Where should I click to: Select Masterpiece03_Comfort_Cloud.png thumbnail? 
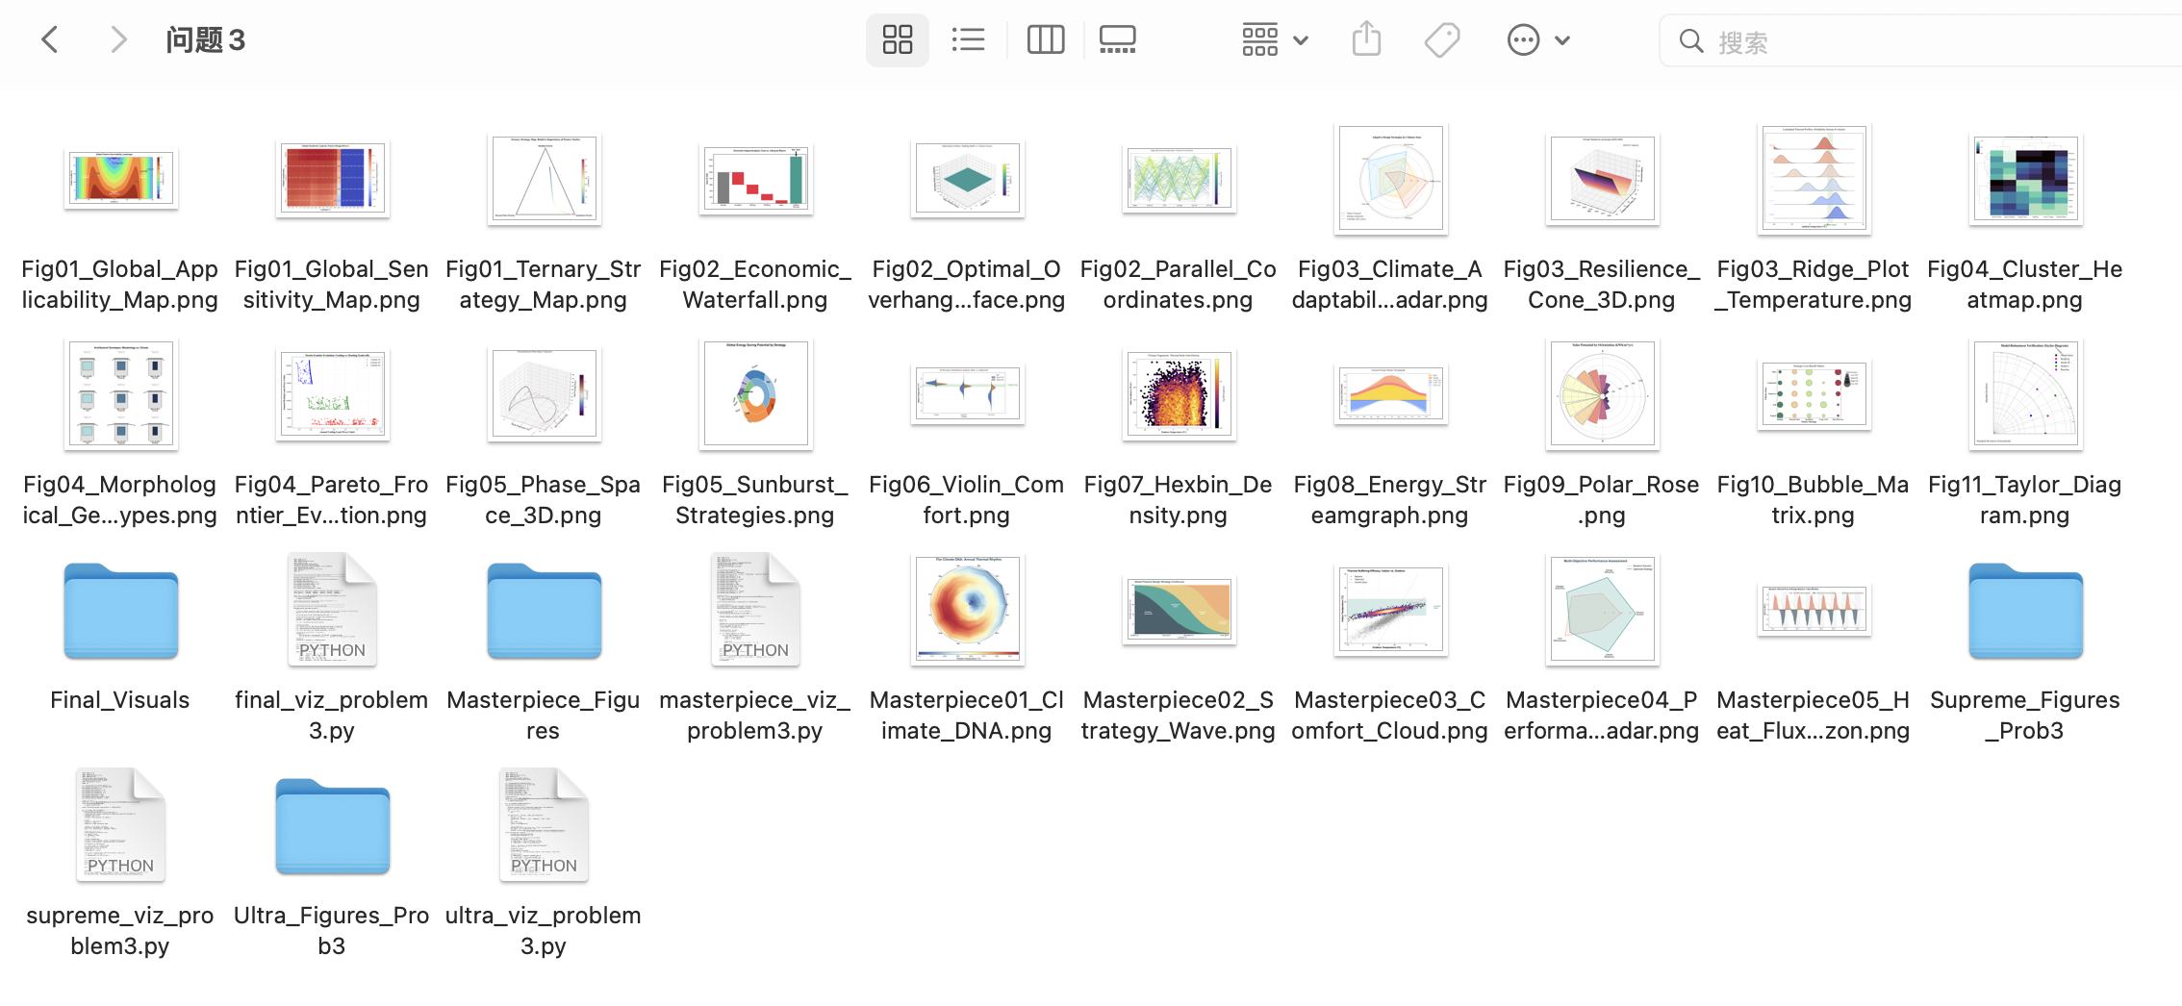pyautogui.click(x=1390, y=610)
